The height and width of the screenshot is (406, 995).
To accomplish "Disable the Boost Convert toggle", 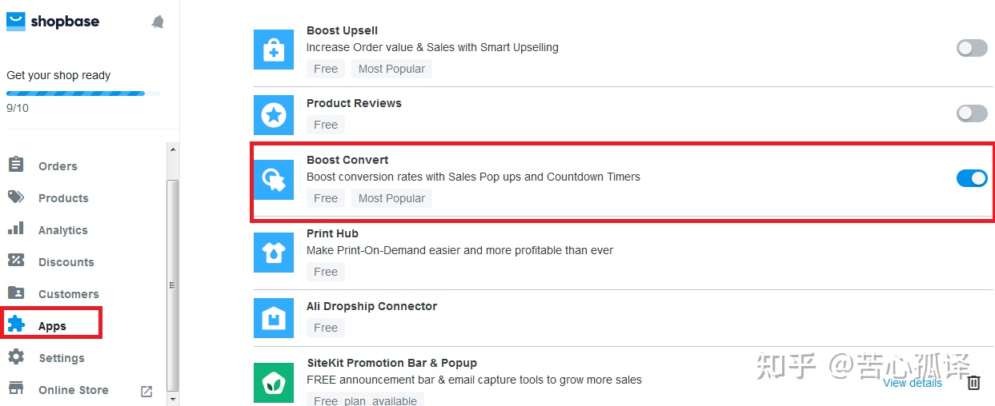I will pyautogui.click(x=972, y=178).
